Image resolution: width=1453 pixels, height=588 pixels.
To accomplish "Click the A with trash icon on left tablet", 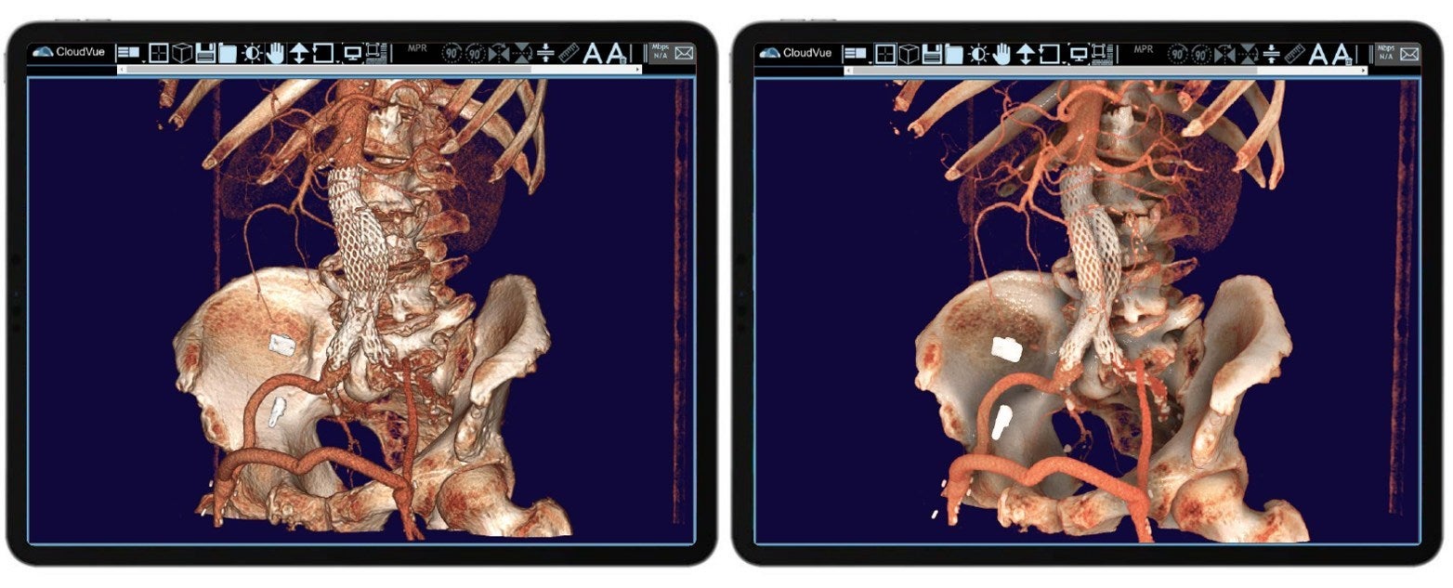I will pyautogui.click(x=616, y=53).
